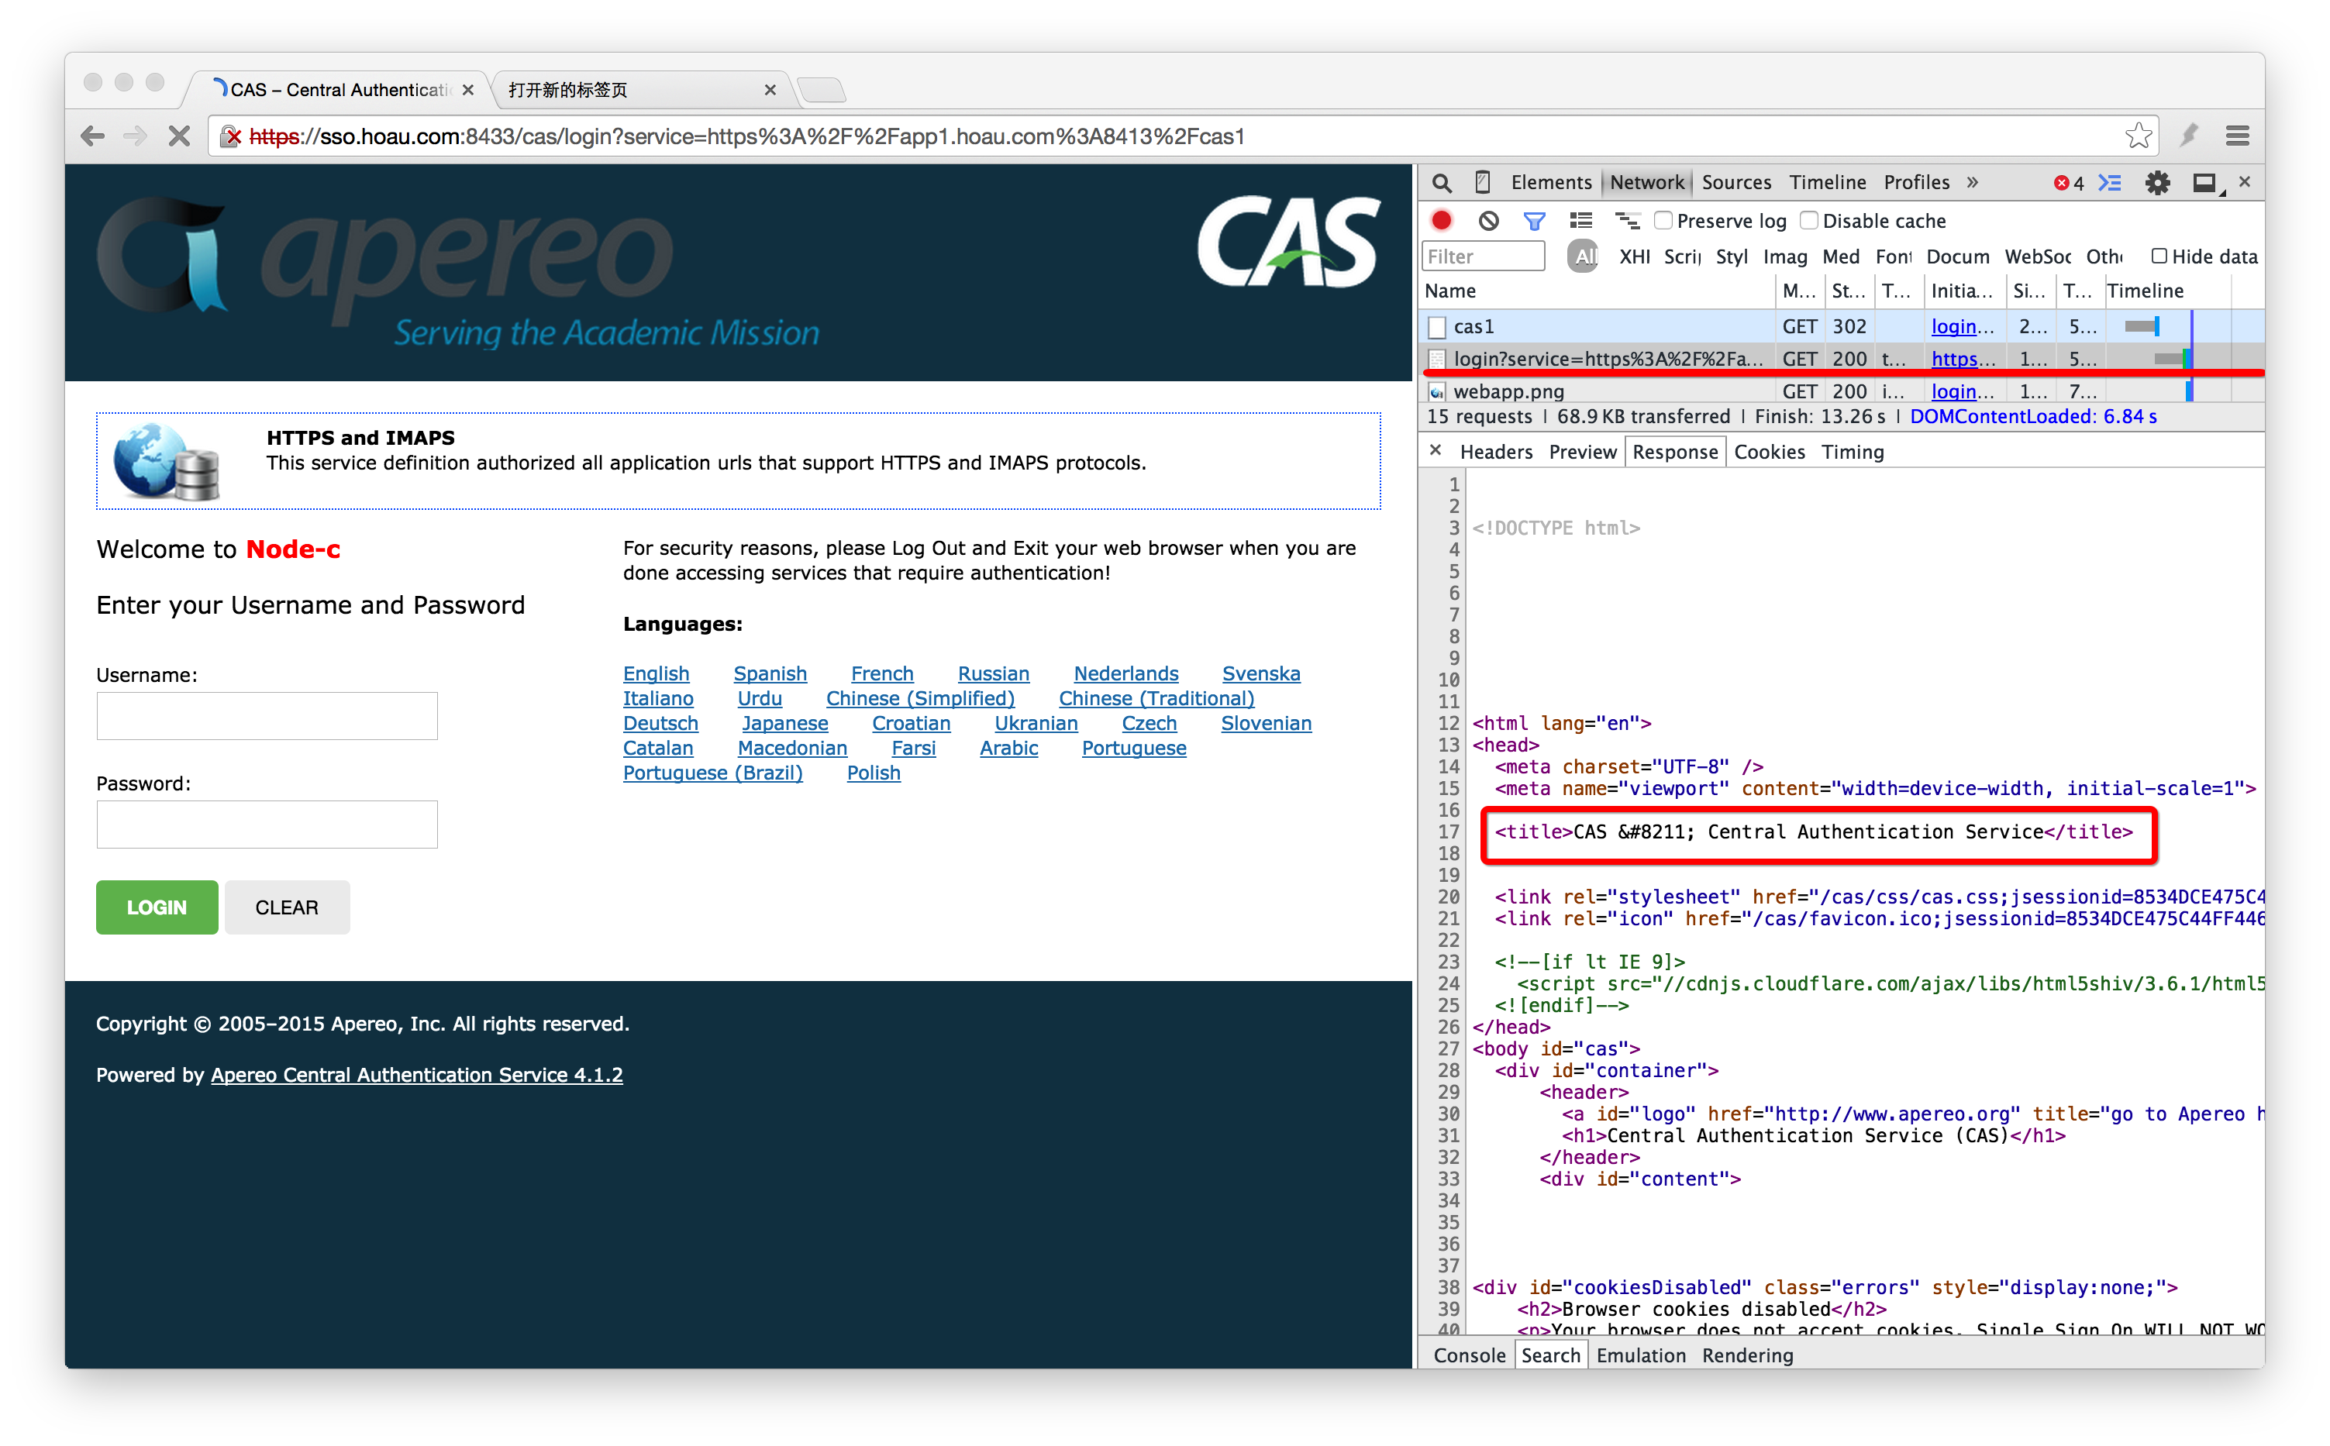The width and height of the screenshot is (2330, 1446).
Task: Open the Sources panel tab
Action: 1736,183
